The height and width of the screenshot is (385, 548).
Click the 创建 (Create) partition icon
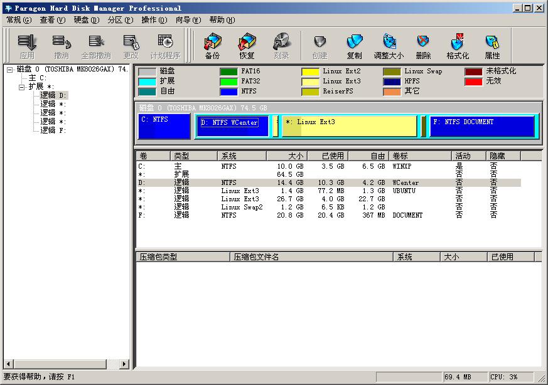[x=320, y=46]
